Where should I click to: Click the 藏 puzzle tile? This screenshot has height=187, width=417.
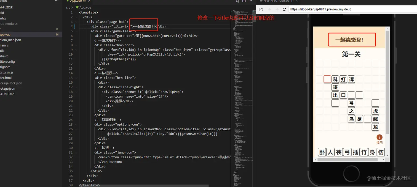click(375, 119)
